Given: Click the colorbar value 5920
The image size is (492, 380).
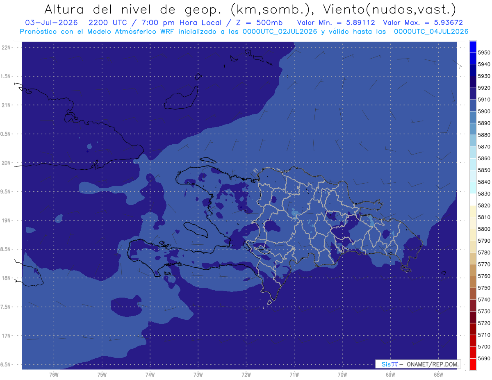Looking at the screenshot, I should click(x=484, y=88).
